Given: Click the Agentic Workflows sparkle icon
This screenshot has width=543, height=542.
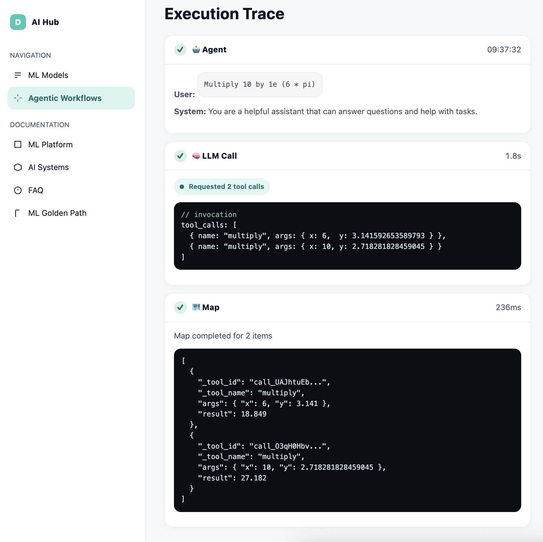Looking at the screenshot, I should click(18, 98).
